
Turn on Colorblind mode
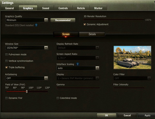(58, 98)
